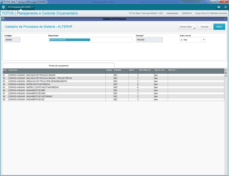Click the TOTVS app icon in title bar

click(2, 2)
